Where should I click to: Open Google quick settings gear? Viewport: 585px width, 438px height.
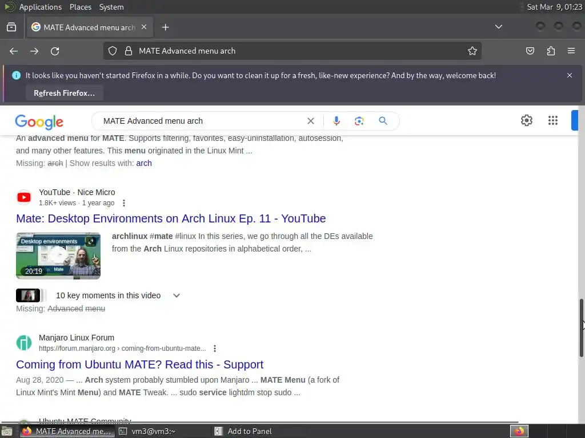[x=526, y=120]
